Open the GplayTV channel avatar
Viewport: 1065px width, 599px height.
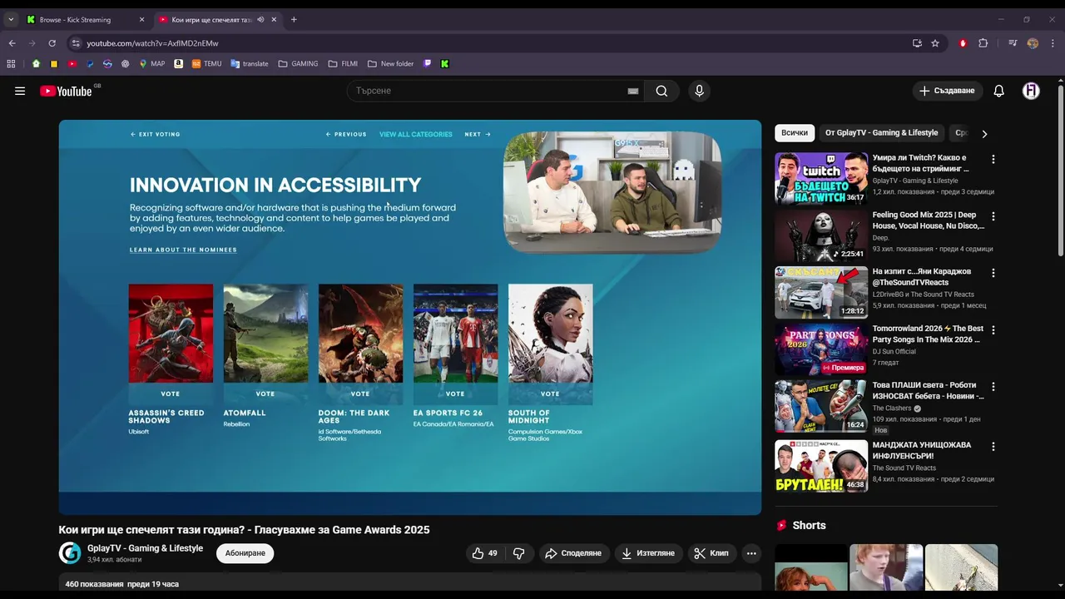click(x=70, y=553)
